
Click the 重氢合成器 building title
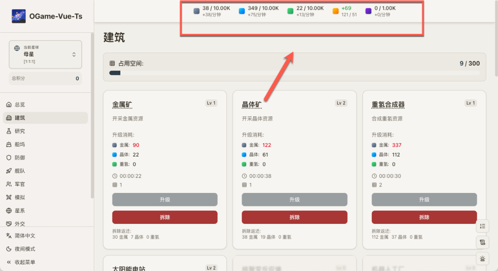pyautogui.click(x=388, y=105)
